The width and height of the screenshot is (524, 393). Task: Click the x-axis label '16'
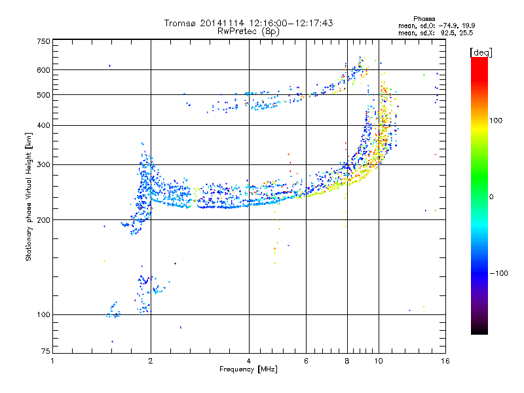(x=445, y=361)
